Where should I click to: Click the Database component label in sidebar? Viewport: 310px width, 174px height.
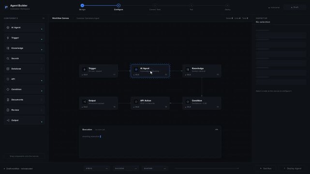16,69
